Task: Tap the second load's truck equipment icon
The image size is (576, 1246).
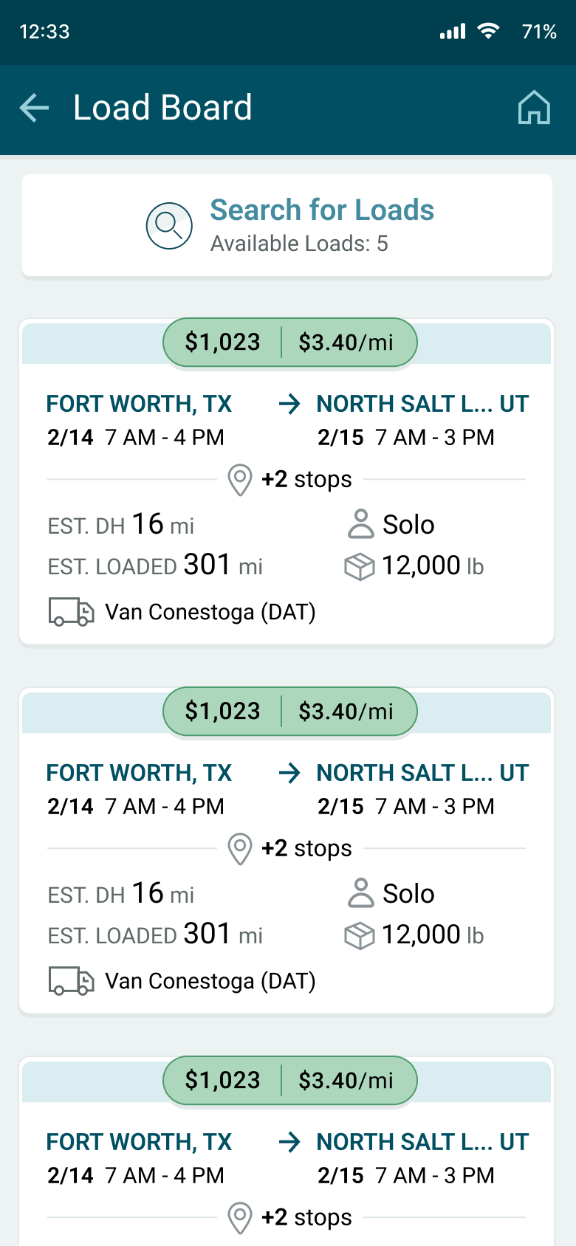Action: coord(71,981)
